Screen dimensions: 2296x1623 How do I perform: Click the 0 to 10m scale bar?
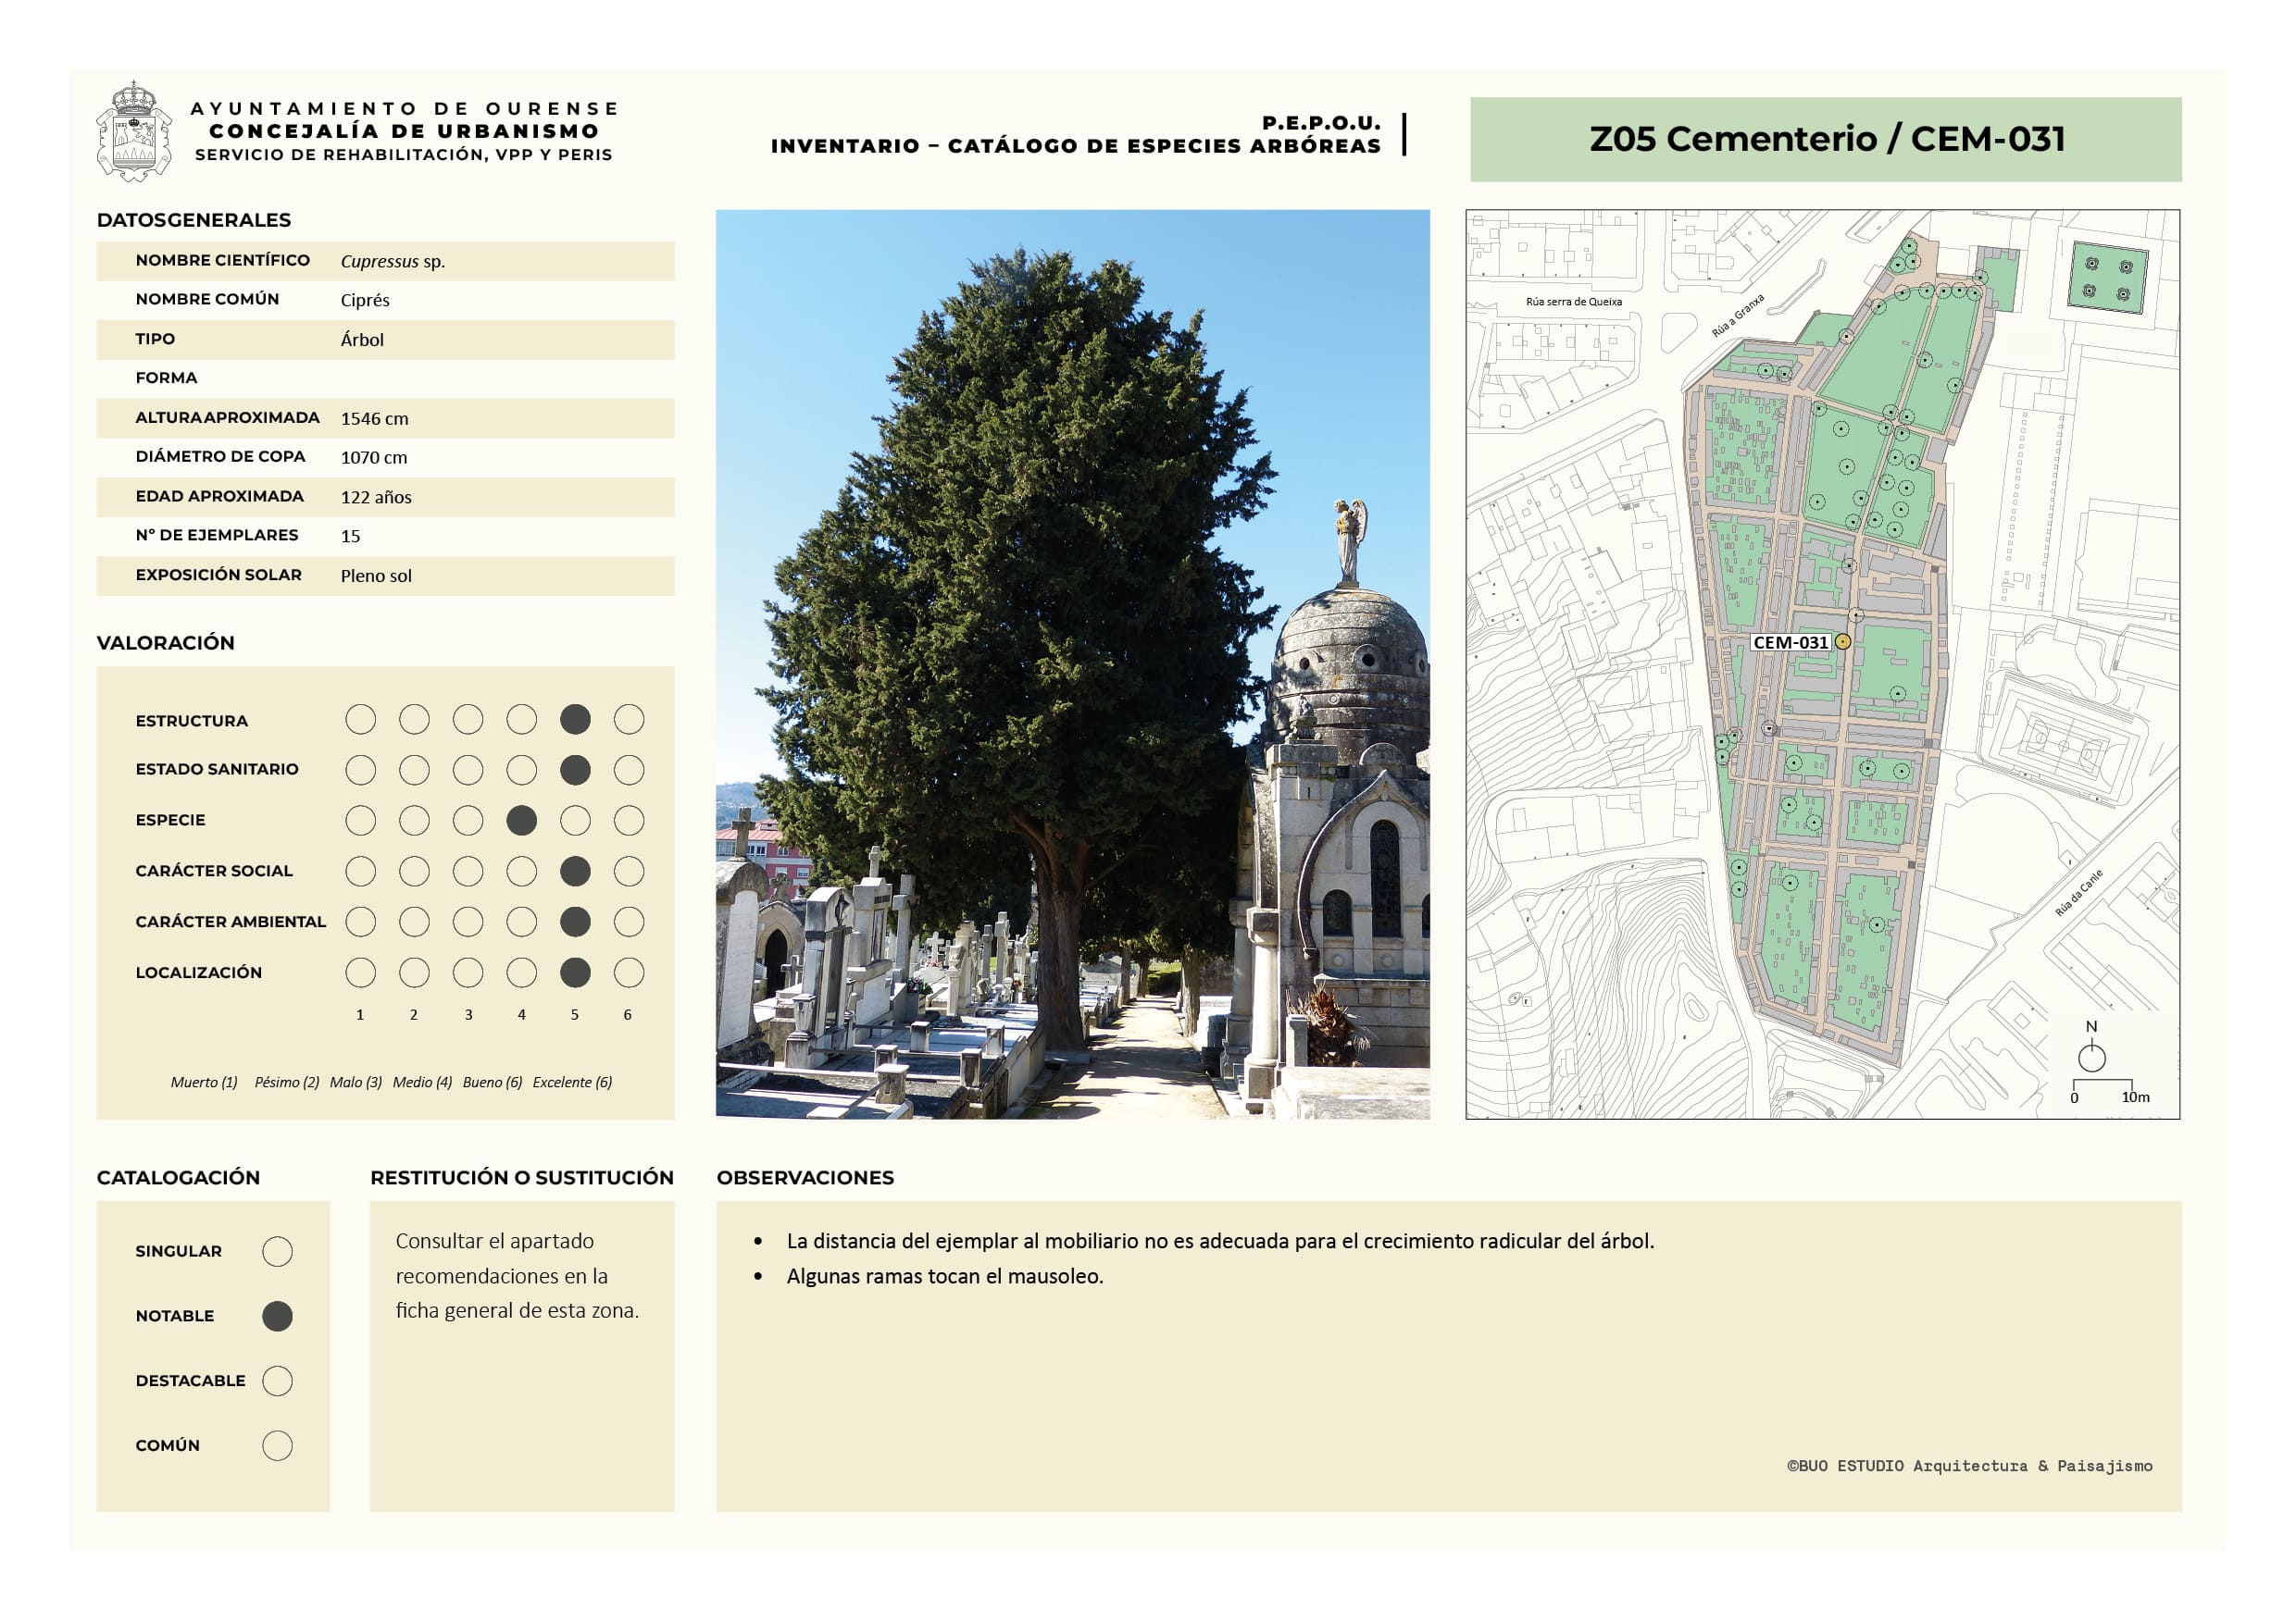pos(2102,1084)
